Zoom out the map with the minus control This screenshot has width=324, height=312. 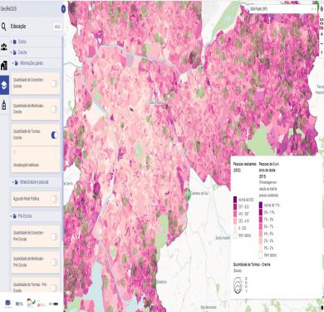(322, 44)
